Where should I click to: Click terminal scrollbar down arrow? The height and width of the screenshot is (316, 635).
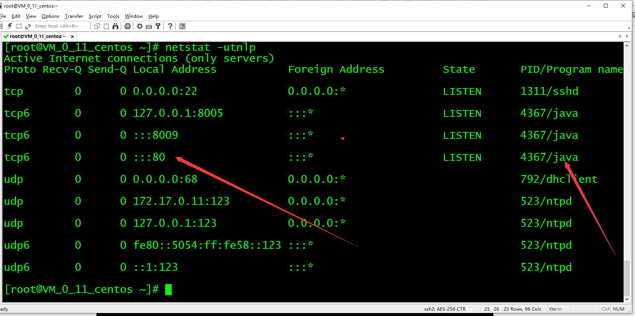pyautogui.click(x=627, y=299)
